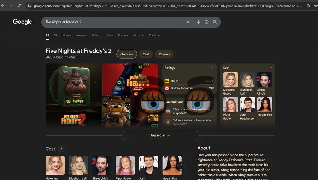
Task: Click the browser forward arrow
Action: pos(11,6)
